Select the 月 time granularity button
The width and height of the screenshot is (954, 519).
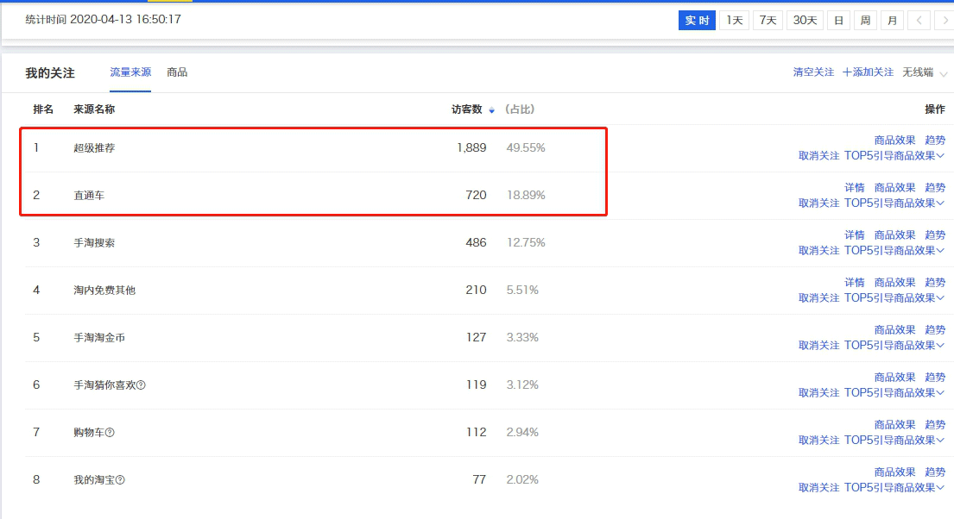[x=892, y=20]
